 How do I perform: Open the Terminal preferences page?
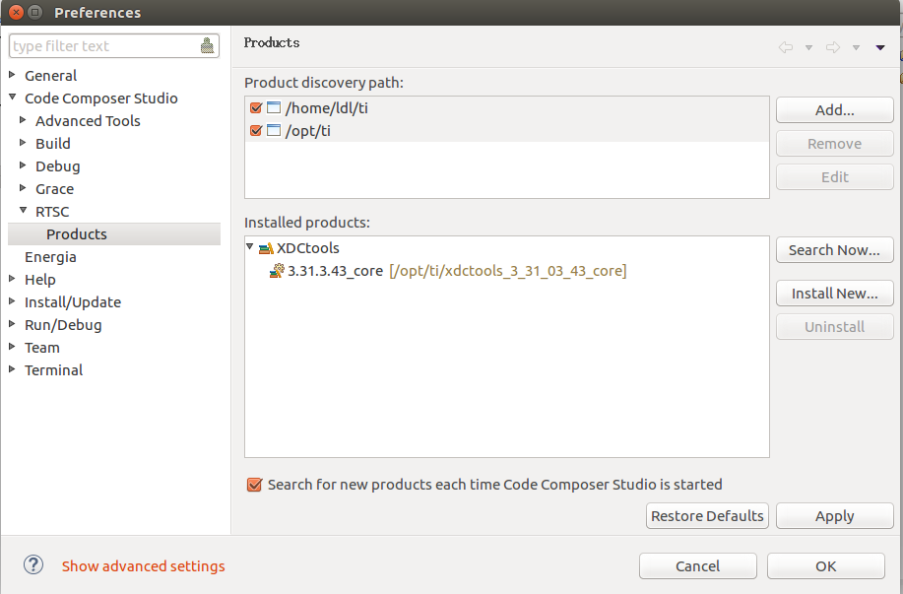click(53, 370)
